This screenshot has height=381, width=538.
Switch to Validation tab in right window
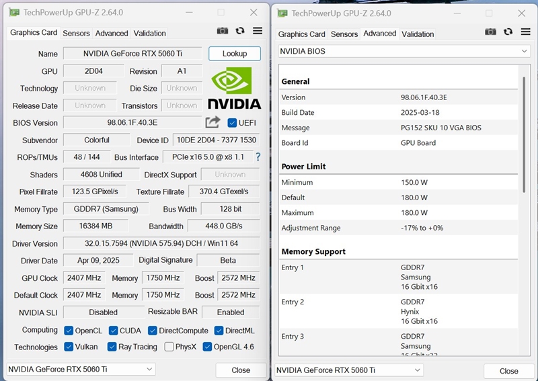coord(418,34)
